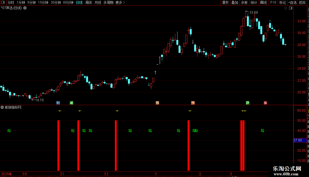Click the diamond marker icon on the chart

[x=285, y=8]
